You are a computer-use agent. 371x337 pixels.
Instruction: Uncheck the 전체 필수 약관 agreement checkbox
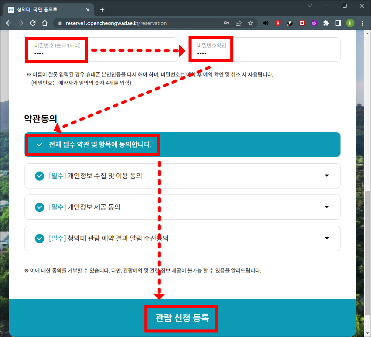pos(39,144)
